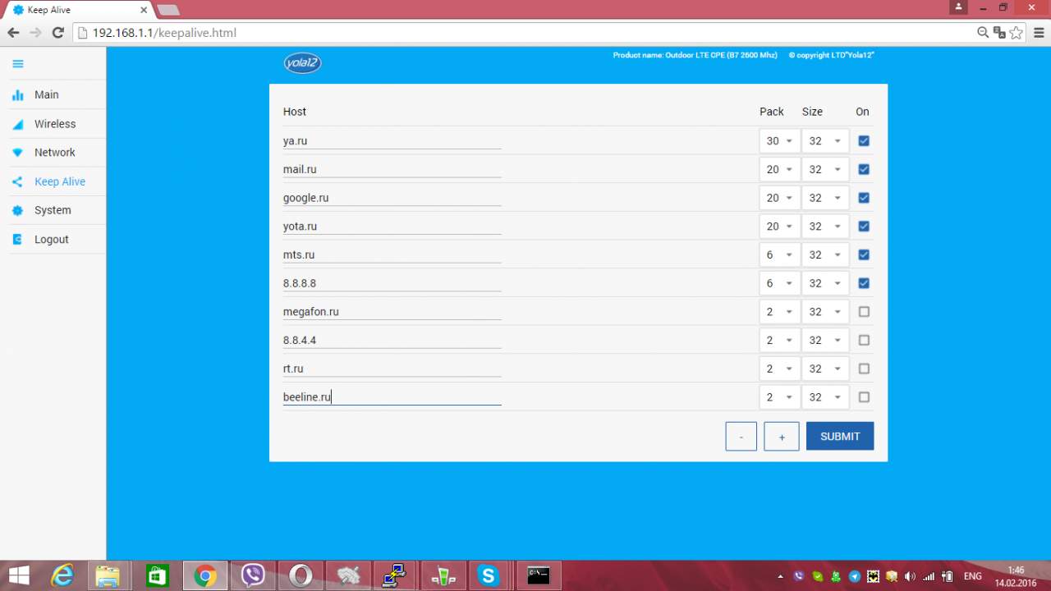The image size is (1051, 591).
Task: Go back with the browser back arrow
Action: [x=13, y=33]
